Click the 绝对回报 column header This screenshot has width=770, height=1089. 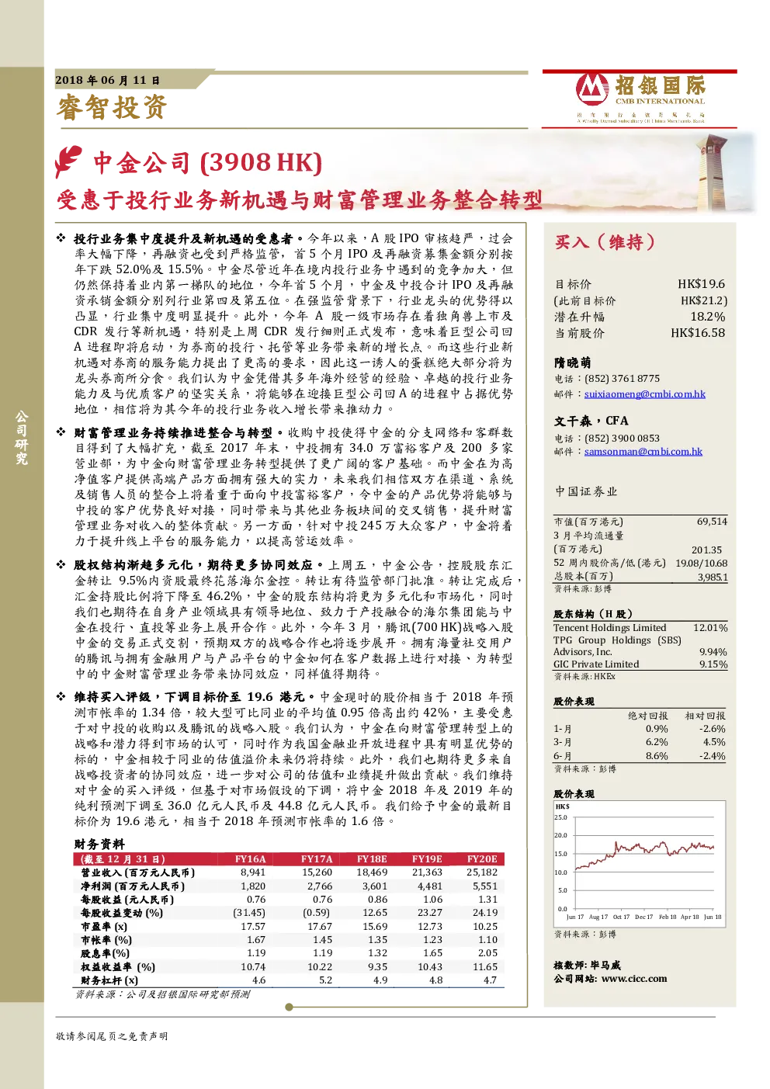[647, 716]
